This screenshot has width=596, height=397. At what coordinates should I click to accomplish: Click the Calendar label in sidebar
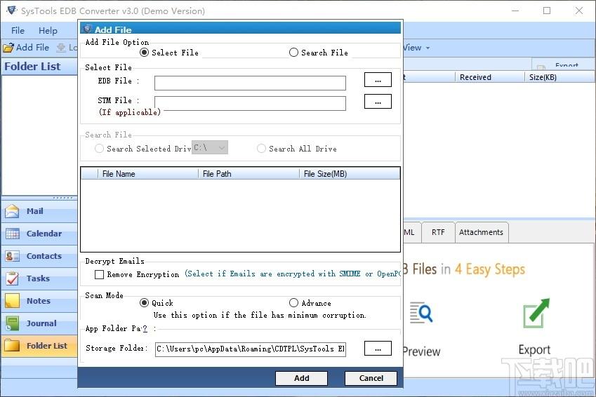(44, 234)
